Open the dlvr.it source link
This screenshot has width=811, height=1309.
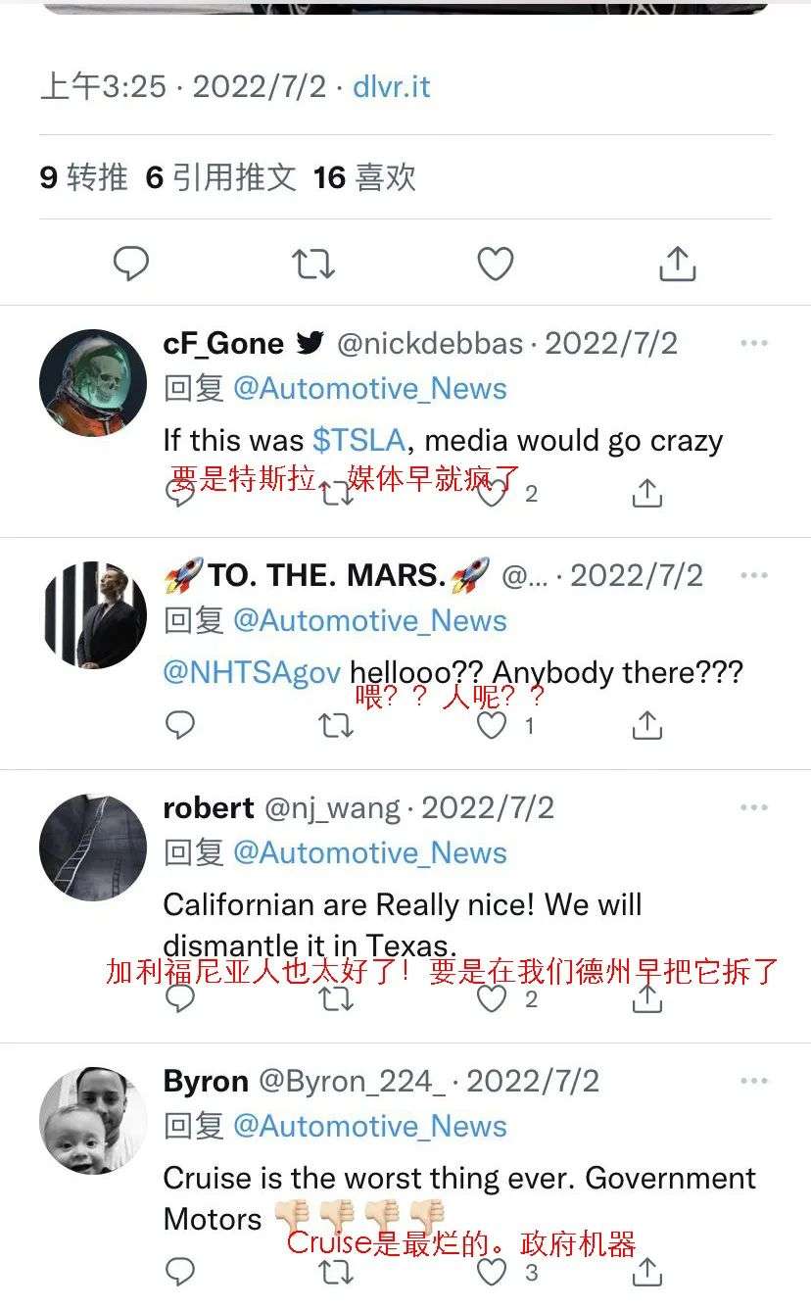[392, 86]
